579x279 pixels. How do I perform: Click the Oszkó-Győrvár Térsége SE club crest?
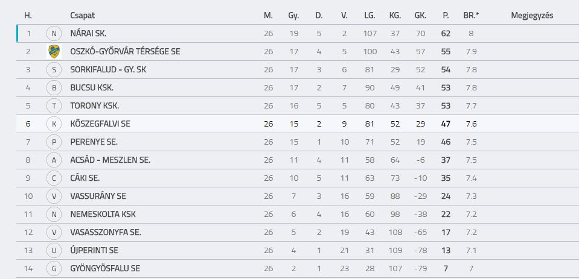pyautogui.click(x=54, y=52)
